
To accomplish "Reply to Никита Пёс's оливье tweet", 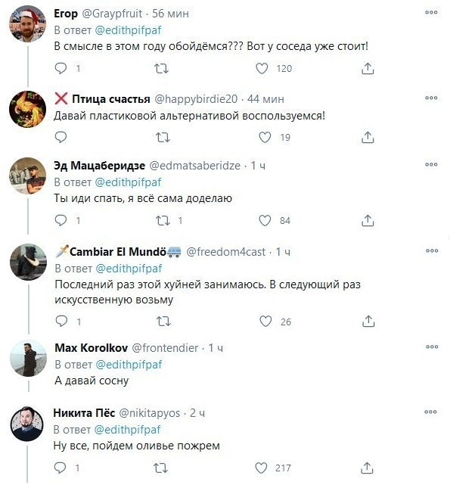I will coord(60,468).
